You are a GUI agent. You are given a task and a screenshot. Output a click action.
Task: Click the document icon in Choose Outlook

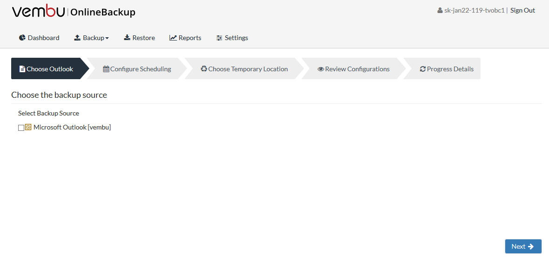tap(22, 69)
